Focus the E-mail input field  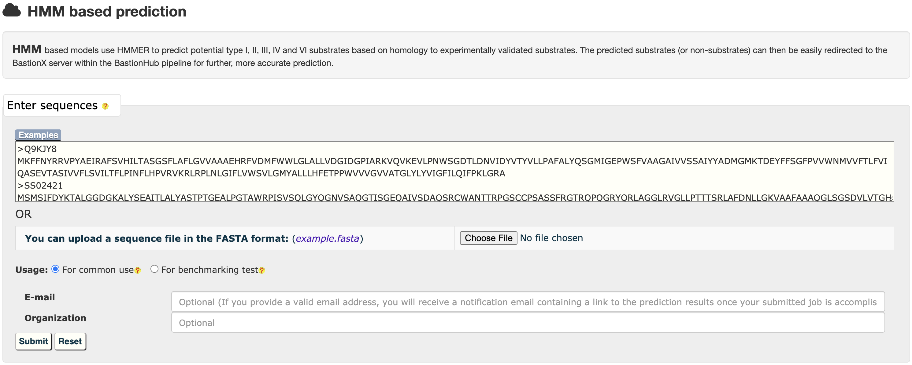pyautogui.click(x=528, y=302)
